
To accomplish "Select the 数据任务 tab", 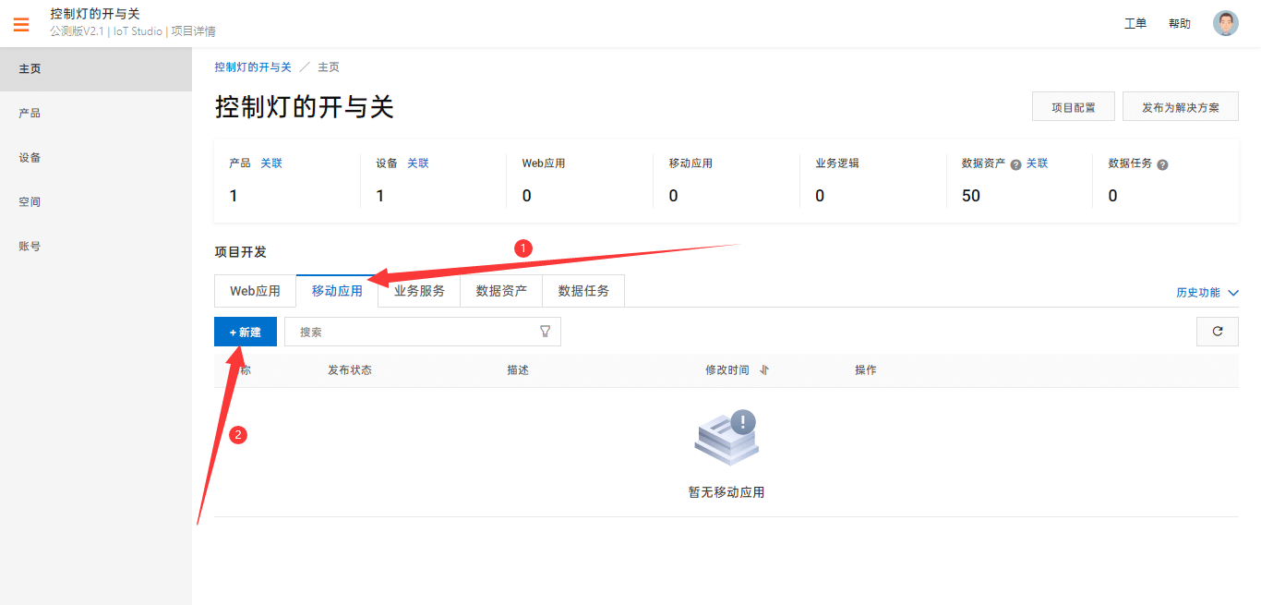I will 582,290.
